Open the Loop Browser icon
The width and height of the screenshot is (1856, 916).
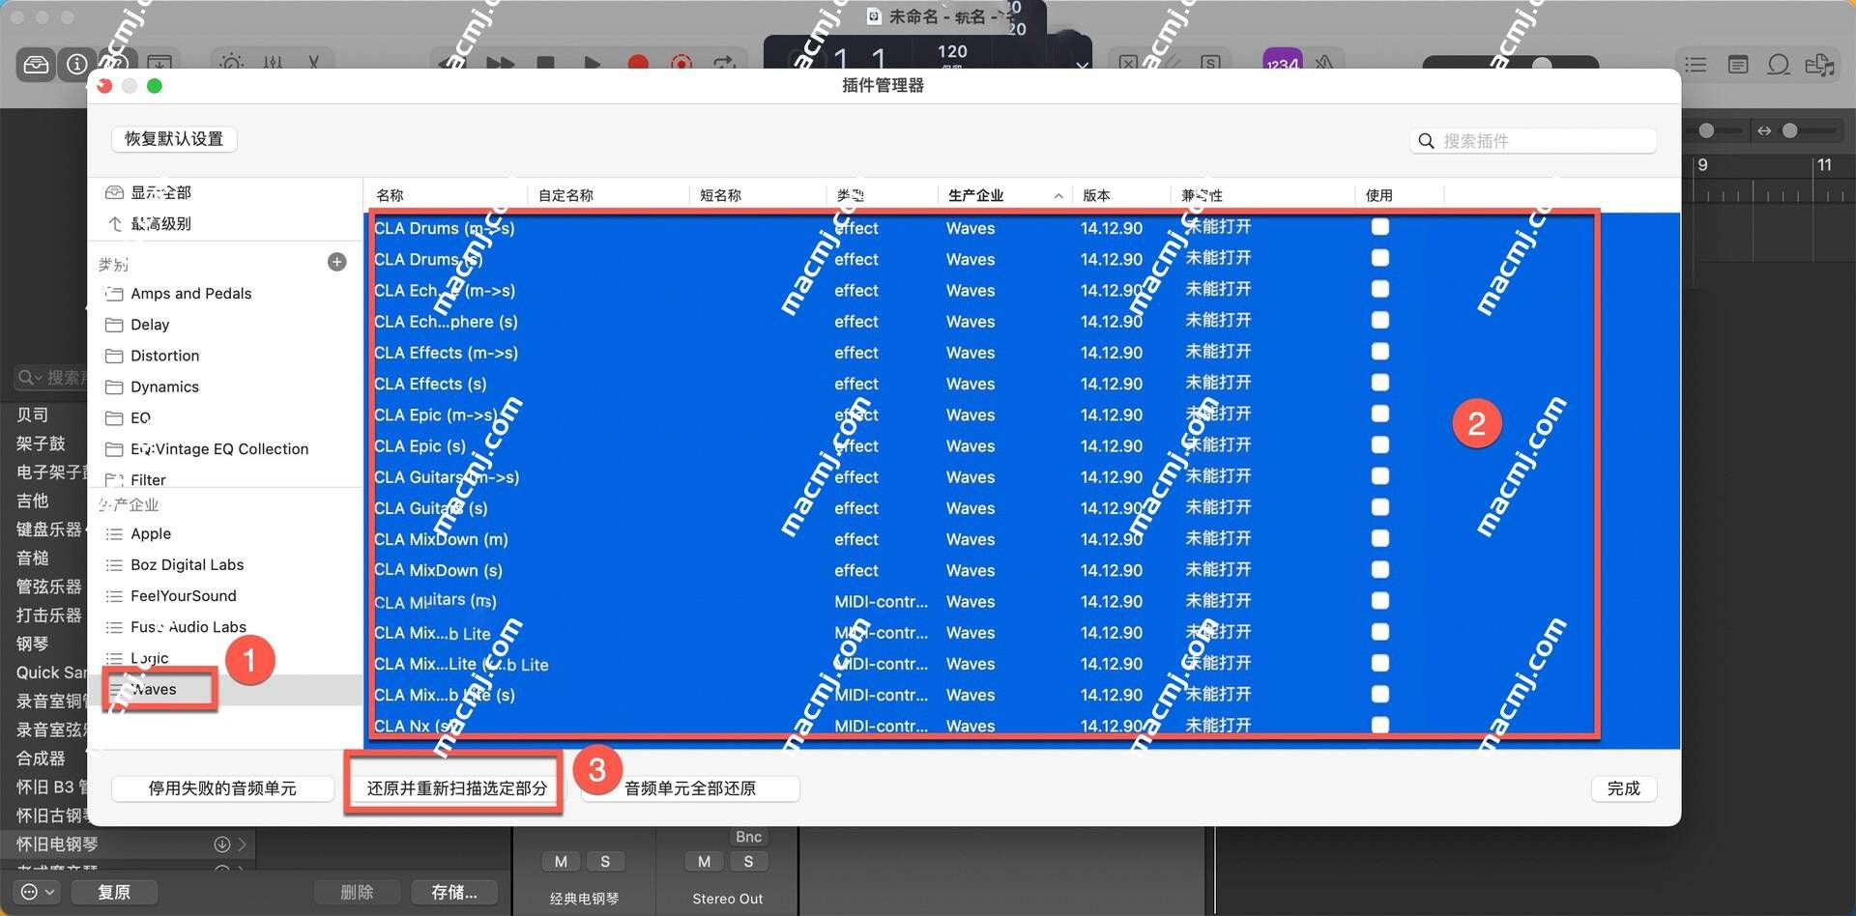(x=1779, y=65)
